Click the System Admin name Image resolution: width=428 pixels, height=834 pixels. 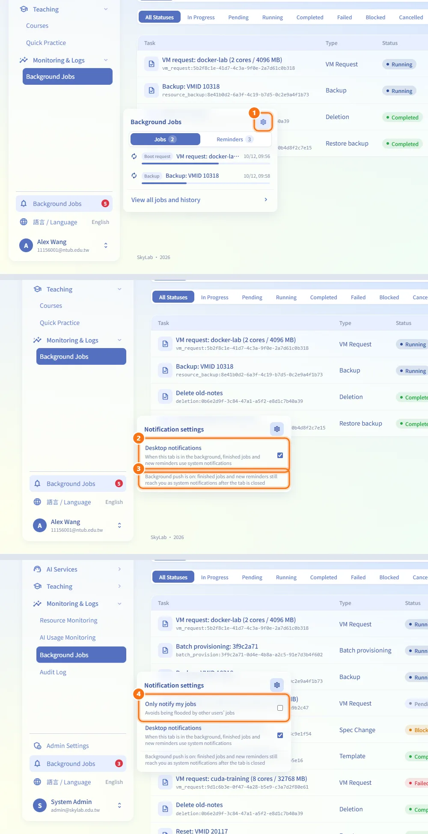tap(71, 801)
